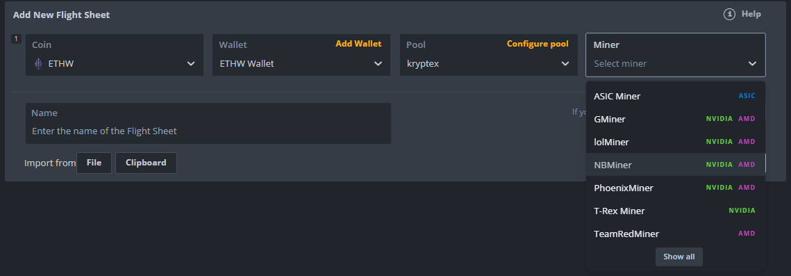This screenshot has width=791, height=276.
Task: Expand the Coin dropdown chevron
Action: [191, 63]
